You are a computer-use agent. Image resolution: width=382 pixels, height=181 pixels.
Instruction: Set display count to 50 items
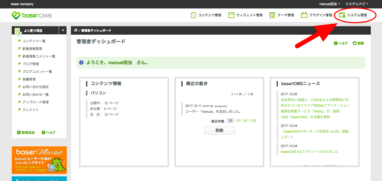[245, 121]
